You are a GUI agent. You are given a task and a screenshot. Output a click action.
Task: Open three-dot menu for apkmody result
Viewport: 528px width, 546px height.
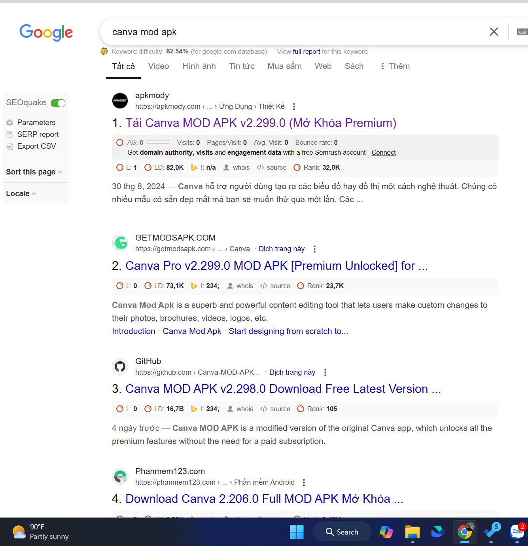coord(294,106)
